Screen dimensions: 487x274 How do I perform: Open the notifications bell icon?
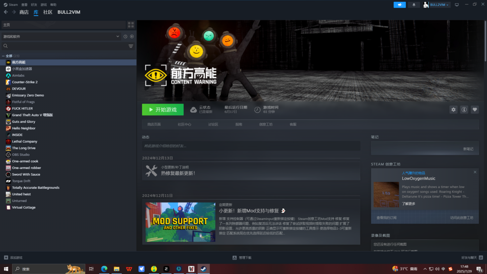(x=413, y=5)
